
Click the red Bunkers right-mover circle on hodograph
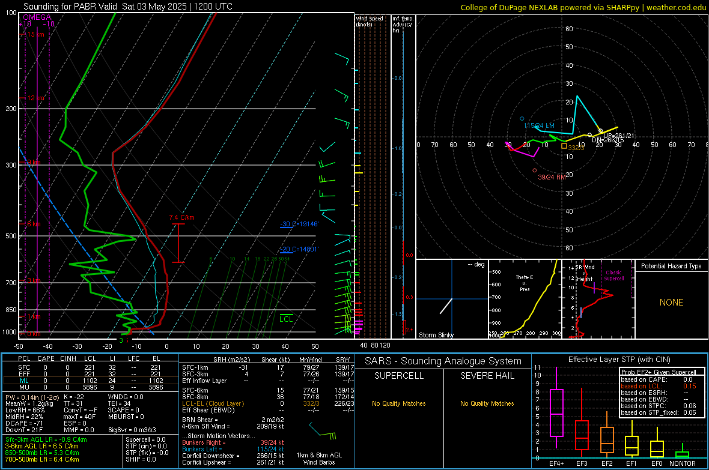coord(535,170)
